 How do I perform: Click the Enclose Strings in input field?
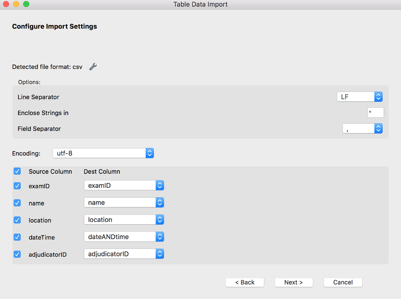click(376, 112)
